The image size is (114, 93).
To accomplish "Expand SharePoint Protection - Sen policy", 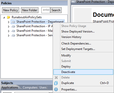I will pos(9,35).
